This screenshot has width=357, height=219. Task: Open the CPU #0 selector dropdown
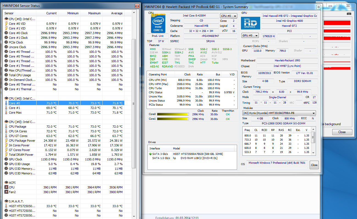pyautogui.click(x=228, y=16)
